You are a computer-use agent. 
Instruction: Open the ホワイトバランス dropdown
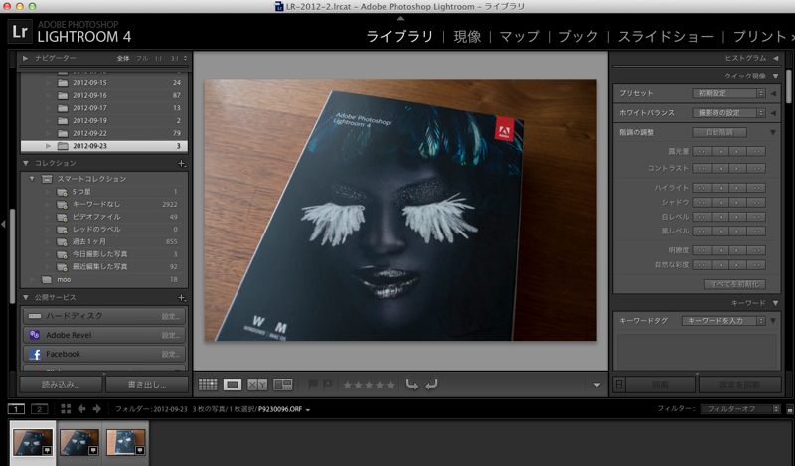tap(728, 113)
